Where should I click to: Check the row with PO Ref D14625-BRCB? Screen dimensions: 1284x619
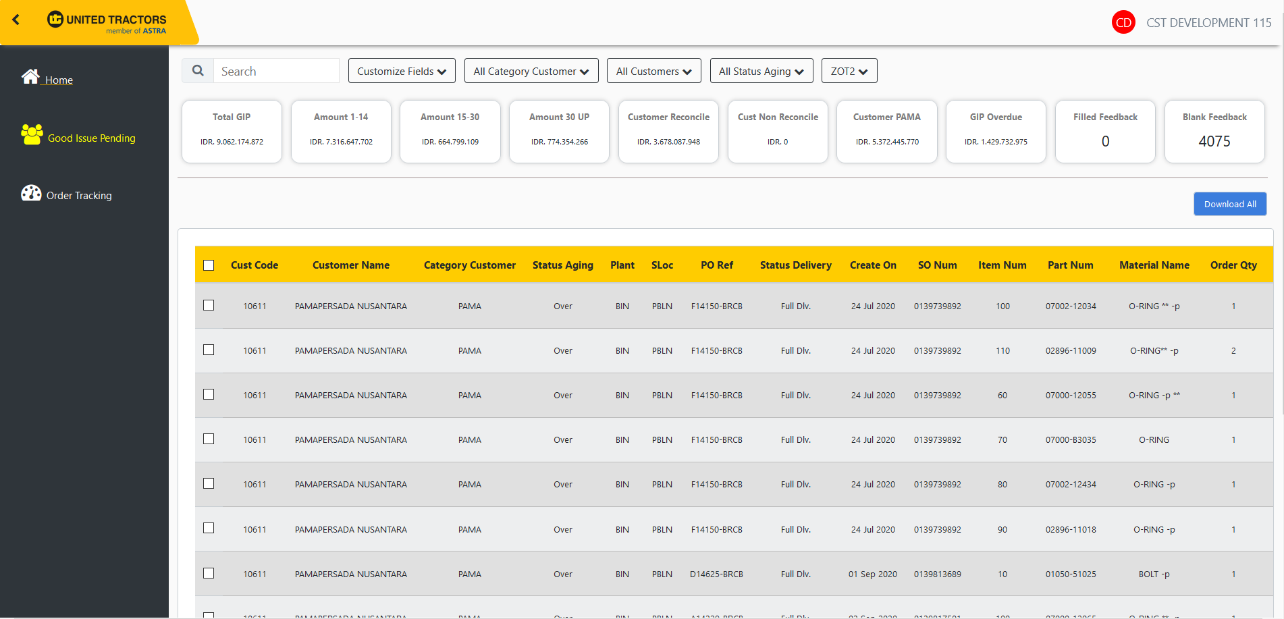209,573
